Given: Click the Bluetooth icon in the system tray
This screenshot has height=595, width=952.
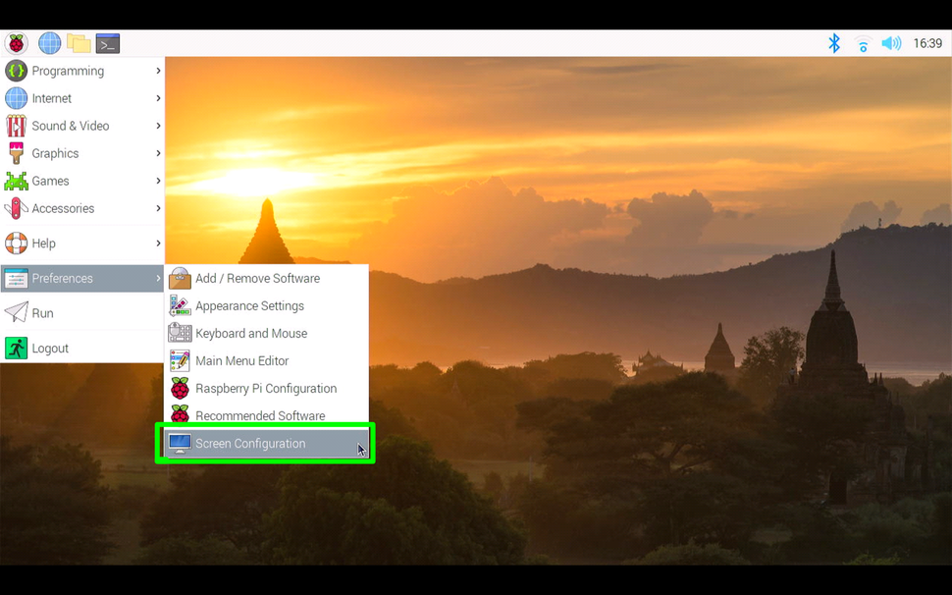Looking at the screenshot, I should 834,42.
